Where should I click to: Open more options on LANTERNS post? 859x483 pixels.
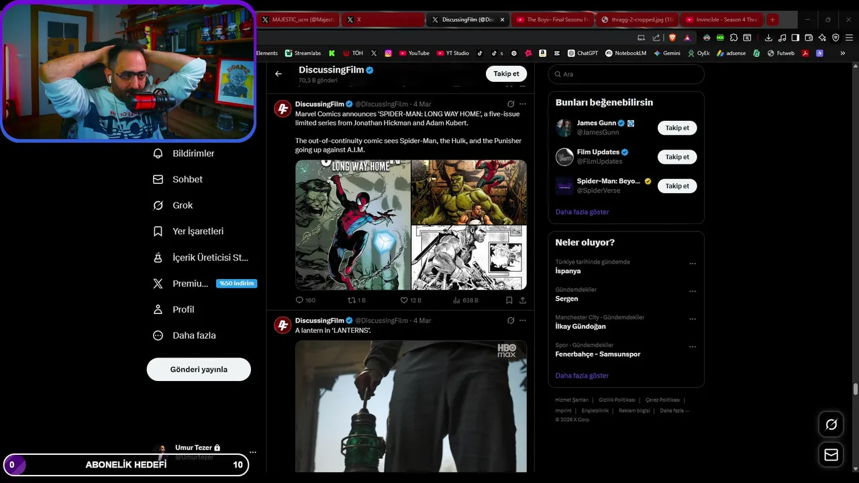pos(523,321)
